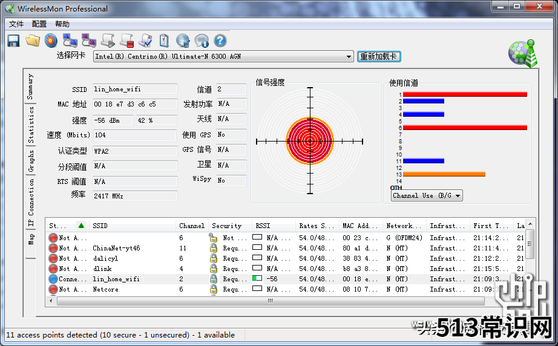The width and height of the screenshot is (558, 346).
Task: Click the disconnect icon with red crosses
Action: point(88,41)
